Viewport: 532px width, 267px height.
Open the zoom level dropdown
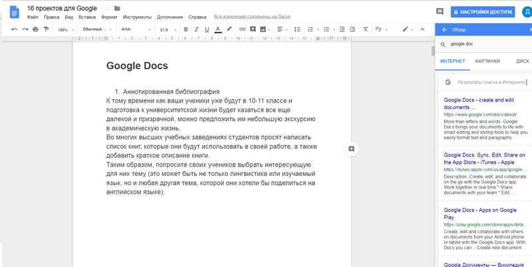point(66,30)
